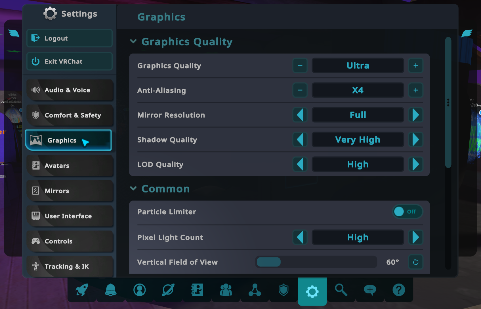Reset Vertical Field of View with reset button
Image resolution: width=481 pixels, height=309 pixels.
point(415,262)
